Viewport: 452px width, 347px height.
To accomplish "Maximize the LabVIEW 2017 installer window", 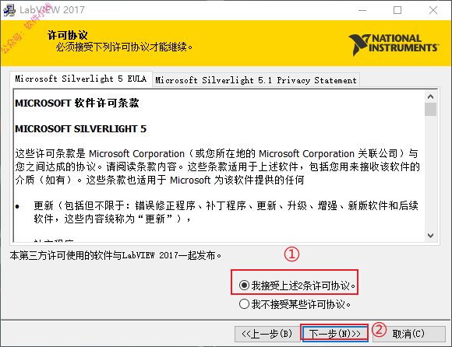I will point(397,10).
